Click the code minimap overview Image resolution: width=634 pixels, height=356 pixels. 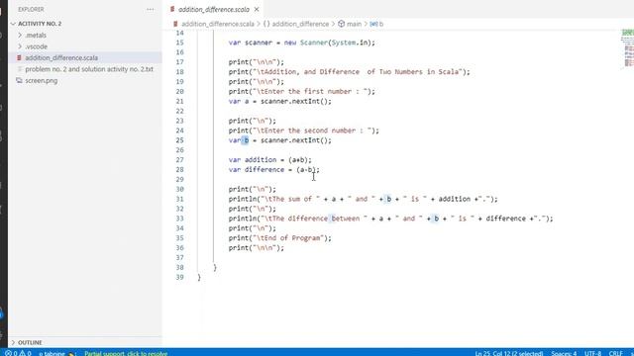point(627,48)
